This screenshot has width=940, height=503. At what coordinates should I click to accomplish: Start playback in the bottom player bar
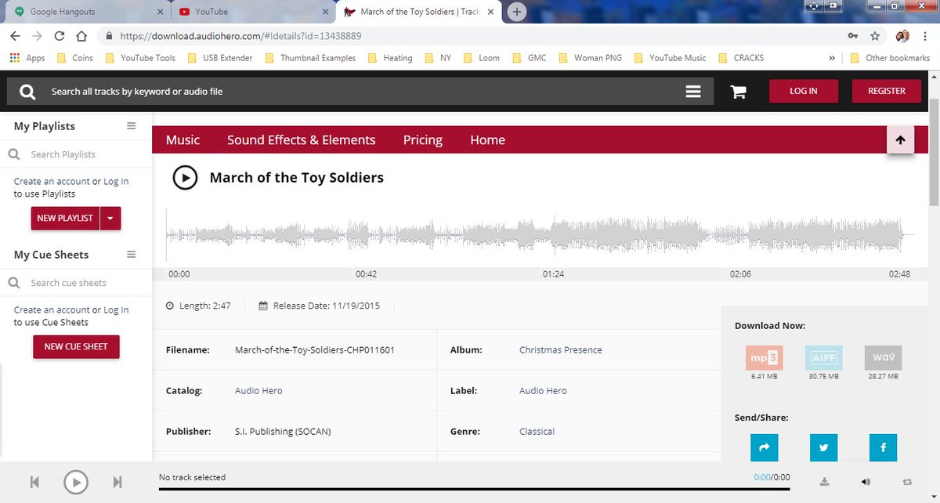pyautogui.click(x=75, y=482)
